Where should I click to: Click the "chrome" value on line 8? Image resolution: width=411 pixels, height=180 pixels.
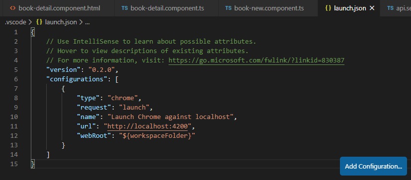123,98
